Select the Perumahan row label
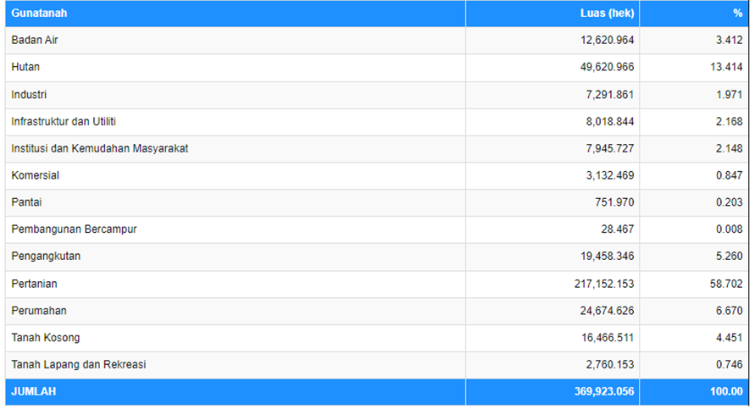This screenshot has height=409, width=755. 39,311
